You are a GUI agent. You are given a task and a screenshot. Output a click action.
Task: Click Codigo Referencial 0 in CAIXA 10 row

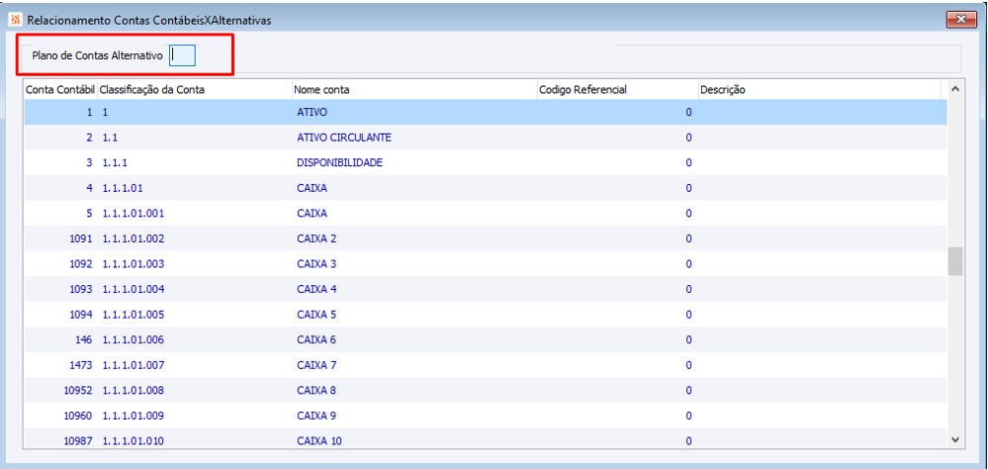coord(688,440)
